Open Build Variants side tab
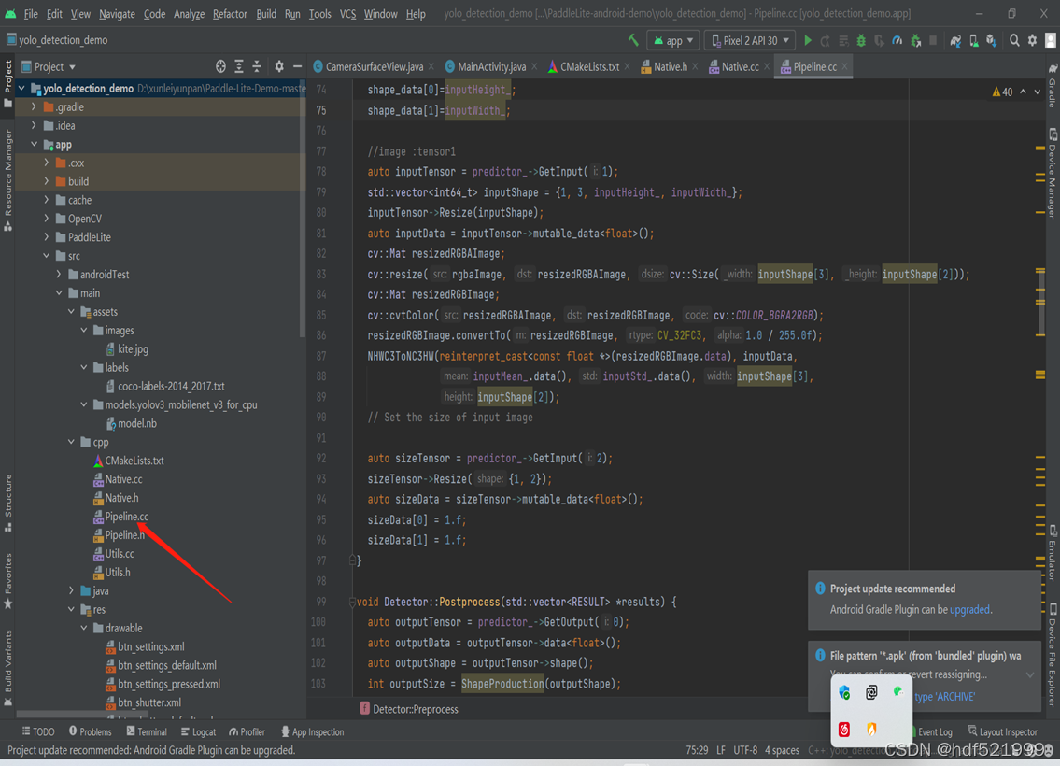Image resolution: width=1060 pixels, height=766 pixels. tap(8, 666)
